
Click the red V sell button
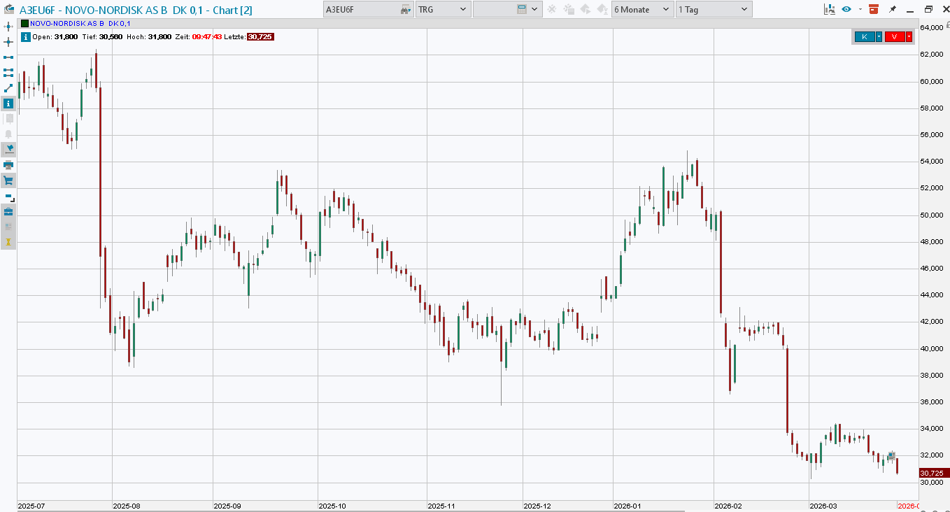pos(894,37)
